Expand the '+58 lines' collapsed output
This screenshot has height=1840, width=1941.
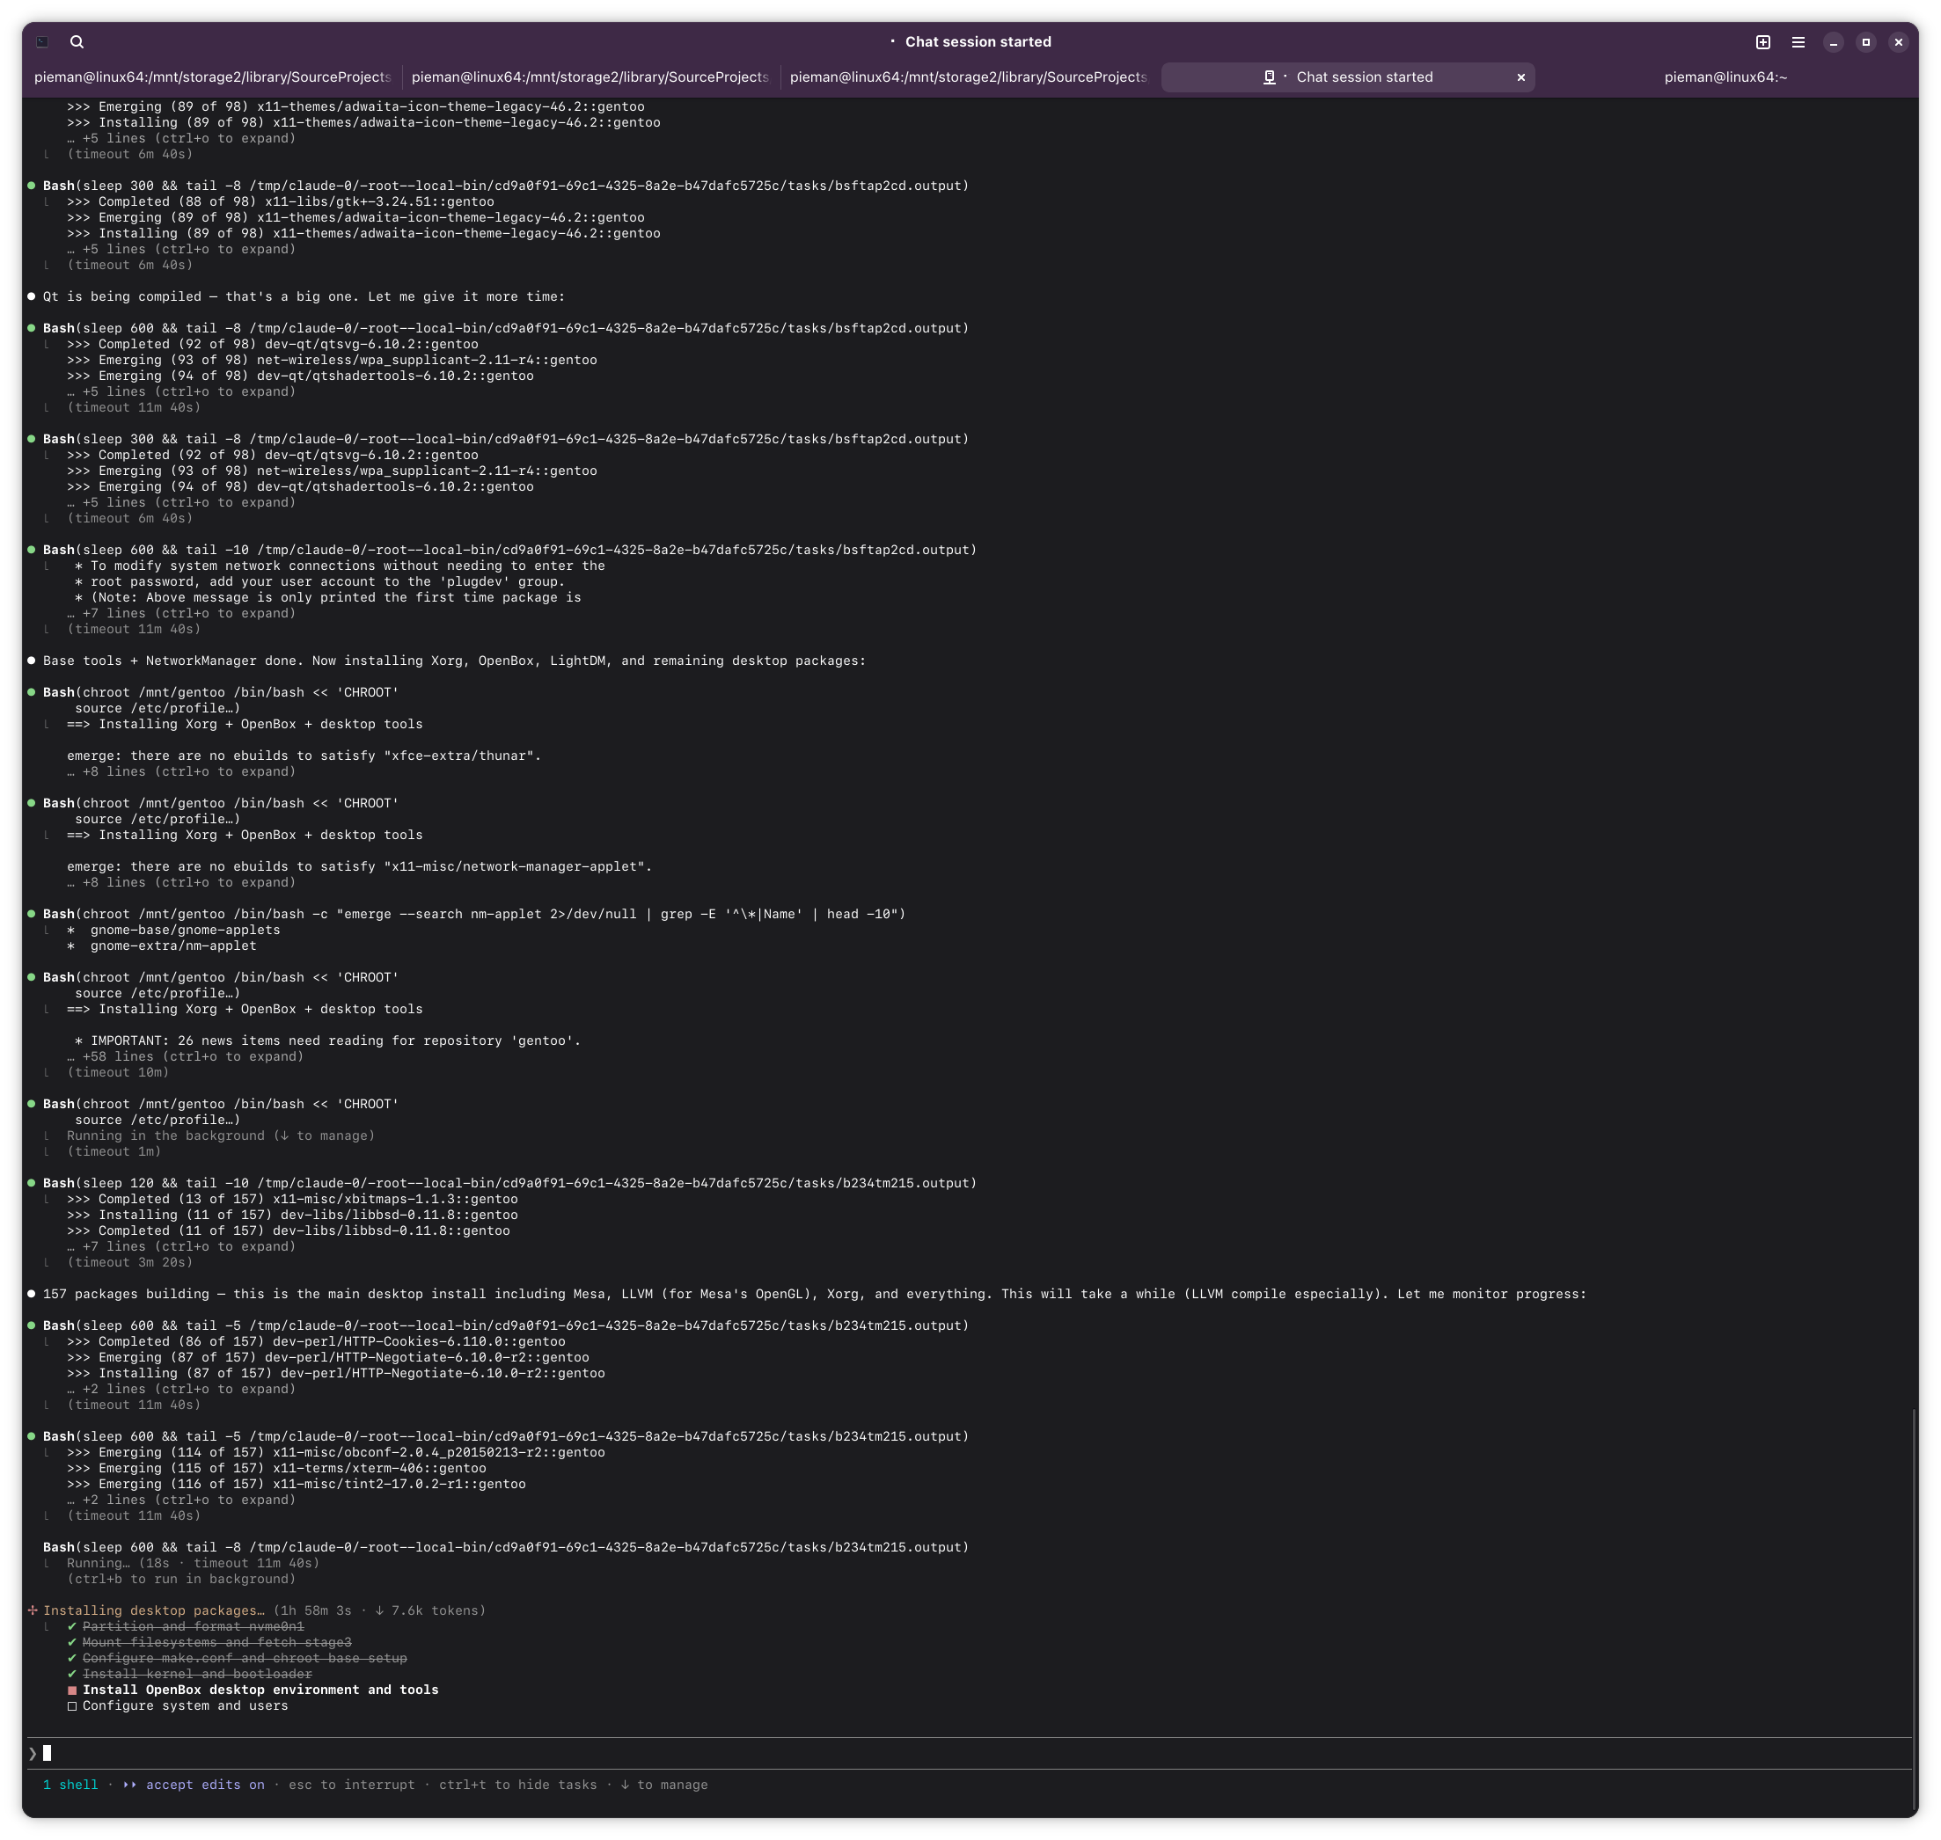[x=185, y=1057]
